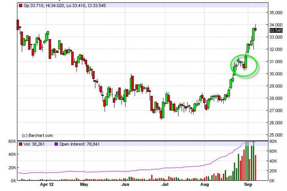Viewport: 287px width, 191px height.
Task: Click the Hi:34.020 high value
Action: [55, 6]
